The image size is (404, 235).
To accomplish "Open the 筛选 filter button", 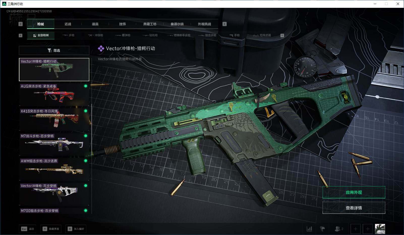I will click(54, 50).
